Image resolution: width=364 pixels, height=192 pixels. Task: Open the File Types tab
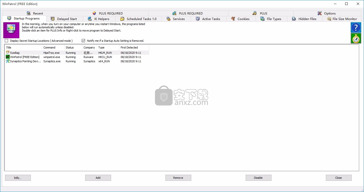tap(271, 19)
